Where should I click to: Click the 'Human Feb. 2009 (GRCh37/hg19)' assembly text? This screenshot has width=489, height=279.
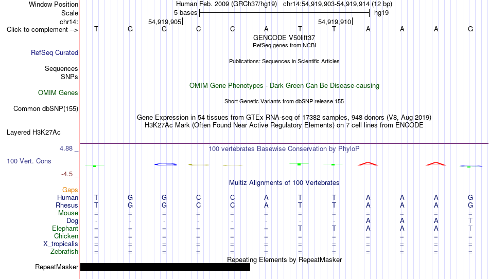click(x=226, y=4)
